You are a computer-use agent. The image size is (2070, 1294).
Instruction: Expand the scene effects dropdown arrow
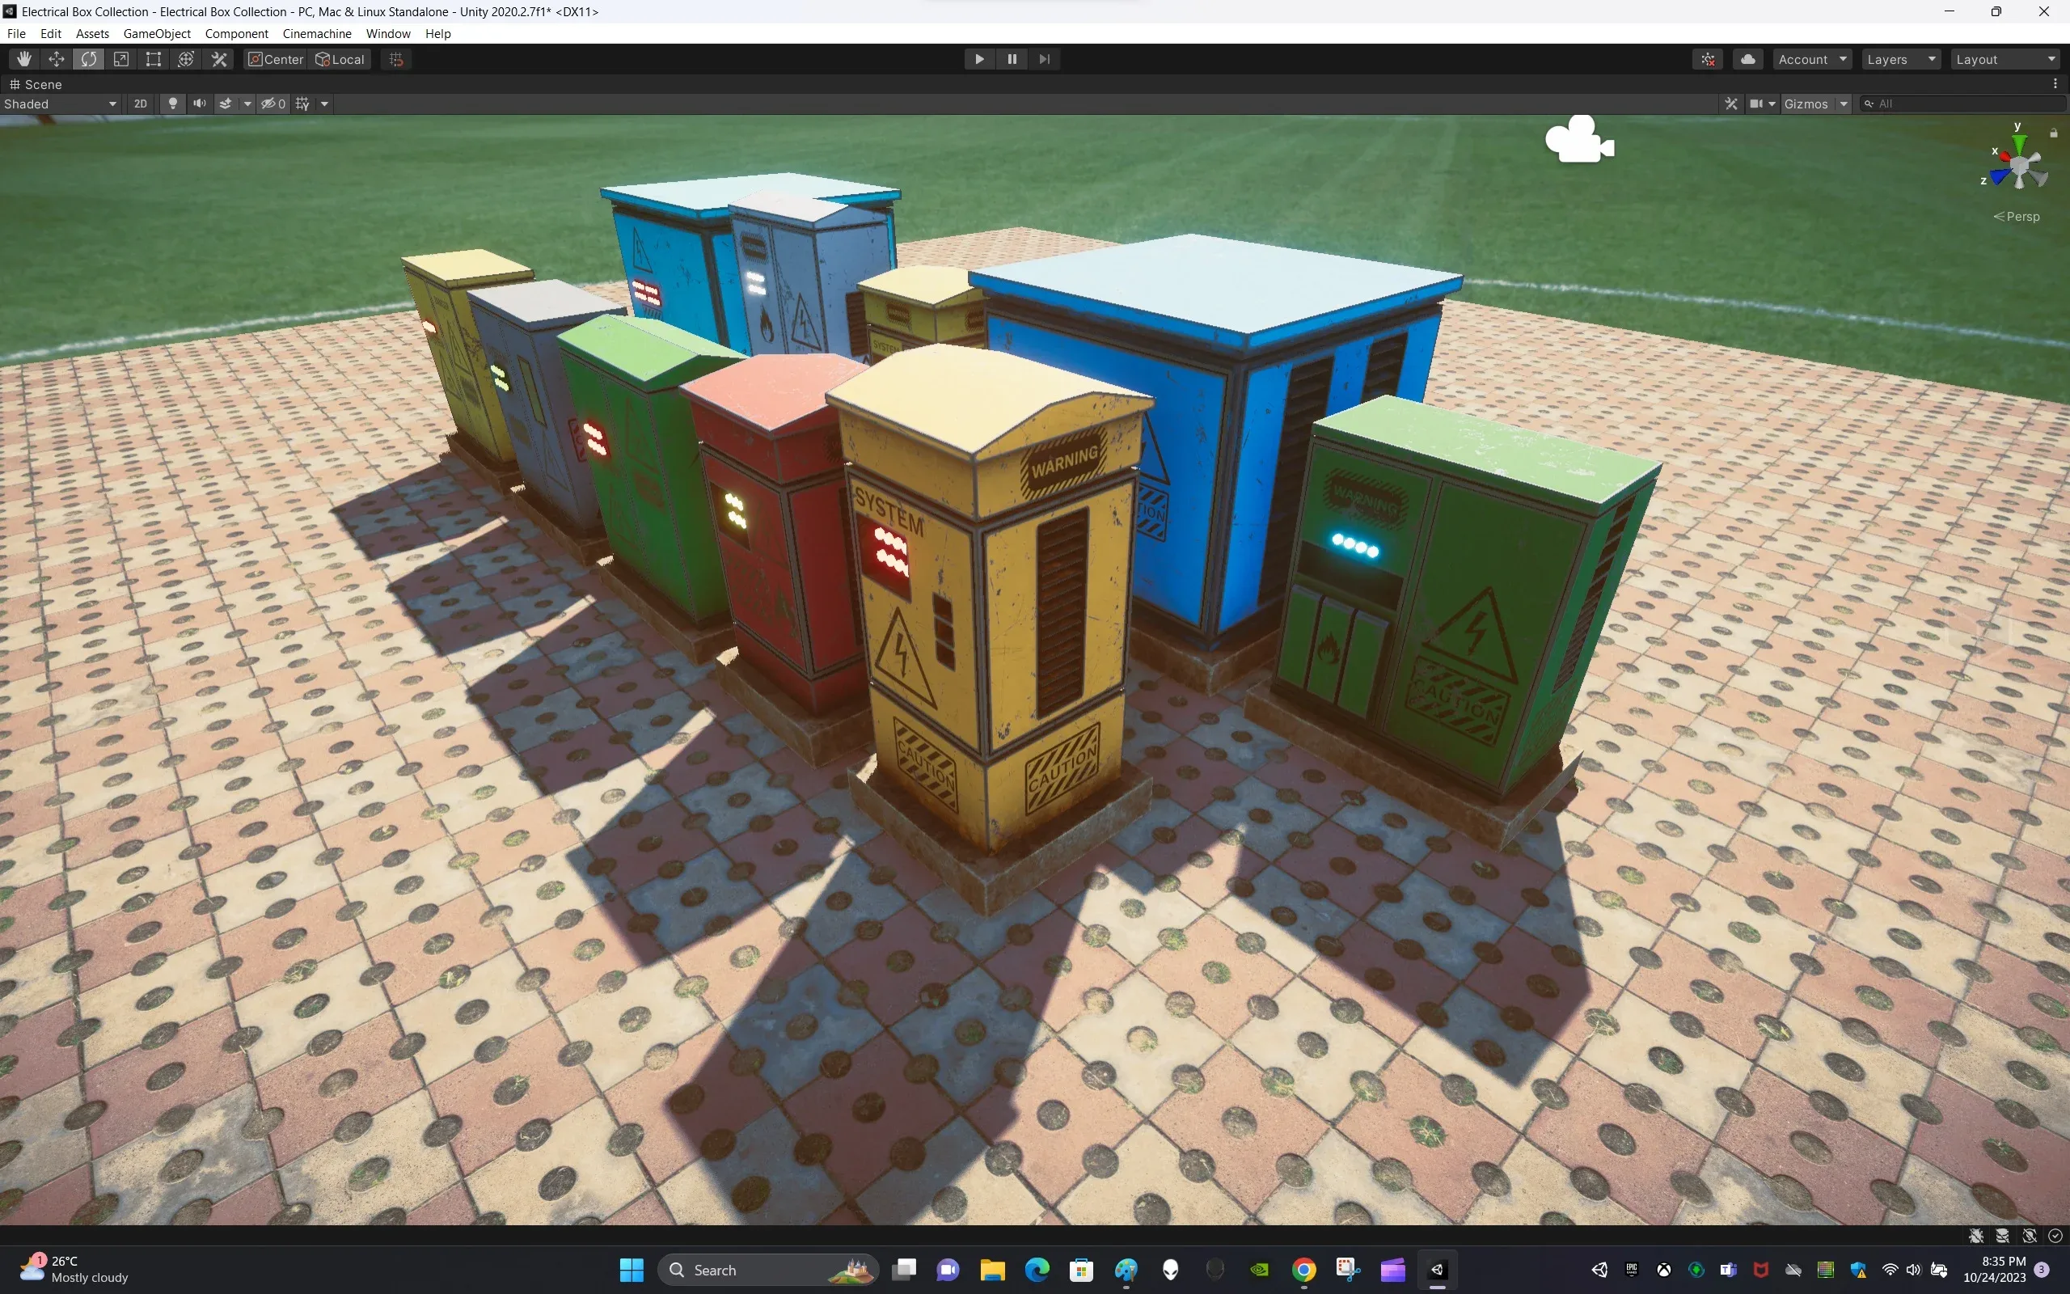[247, 104]
